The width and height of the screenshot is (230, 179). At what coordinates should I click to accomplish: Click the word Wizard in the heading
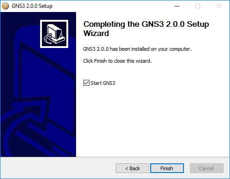96,33
